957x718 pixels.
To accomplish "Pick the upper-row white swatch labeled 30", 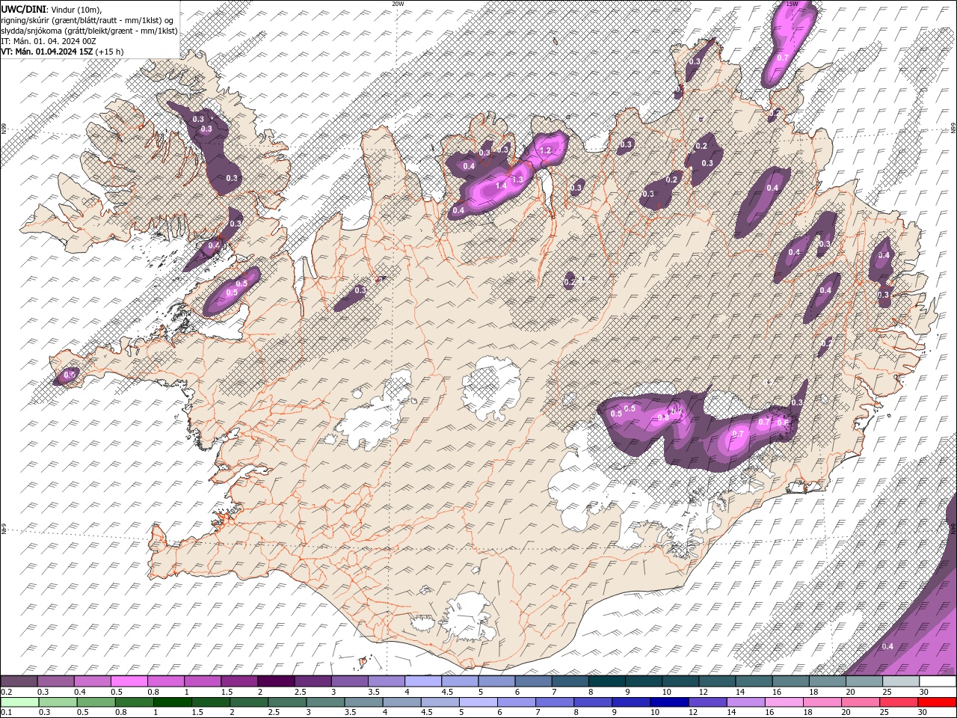I will pyautogui.click(x=938, y=681).
